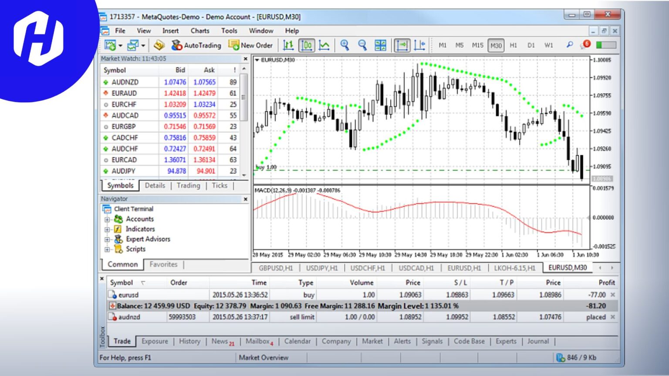The width and height of the screenshot is (669, 376).
Task: Zoom out on the chart
Action: (x=362, y=45)
